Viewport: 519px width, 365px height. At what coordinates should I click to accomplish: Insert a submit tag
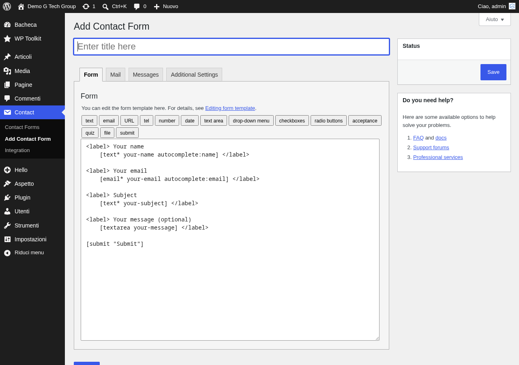tap(127, 133)
